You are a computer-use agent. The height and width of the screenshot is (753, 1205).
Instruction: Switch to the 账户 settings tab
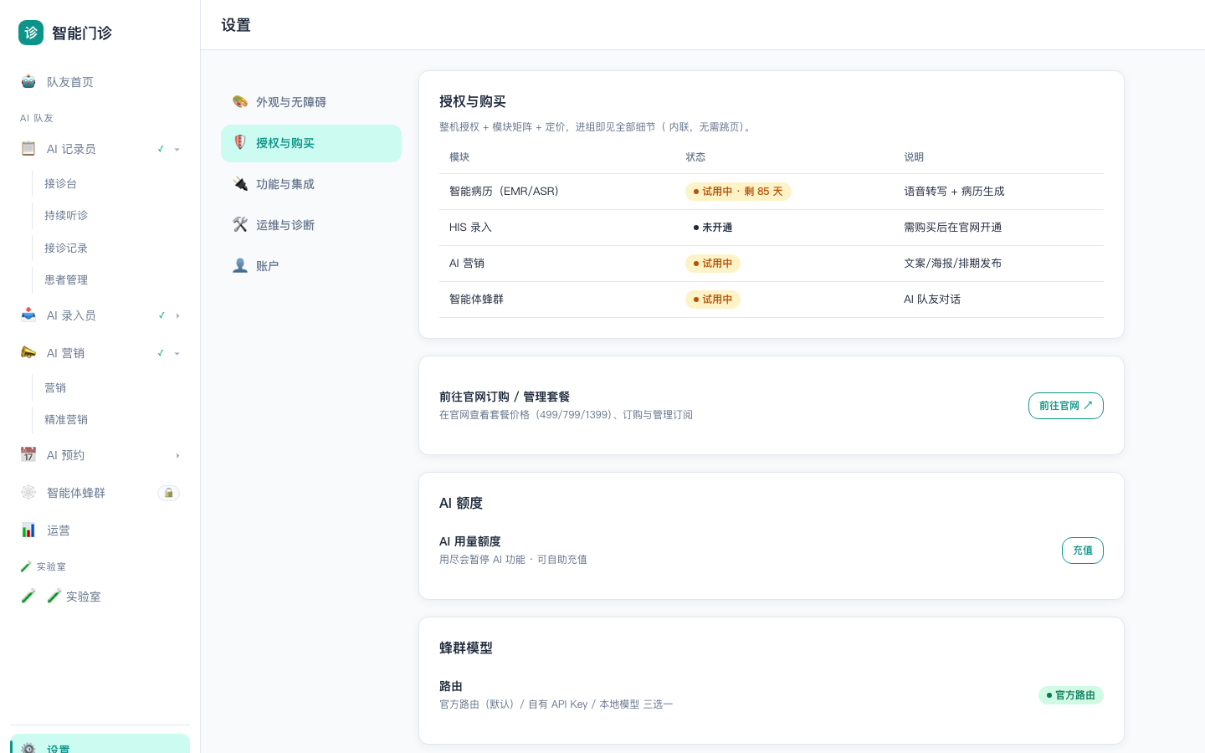(311, 266)
